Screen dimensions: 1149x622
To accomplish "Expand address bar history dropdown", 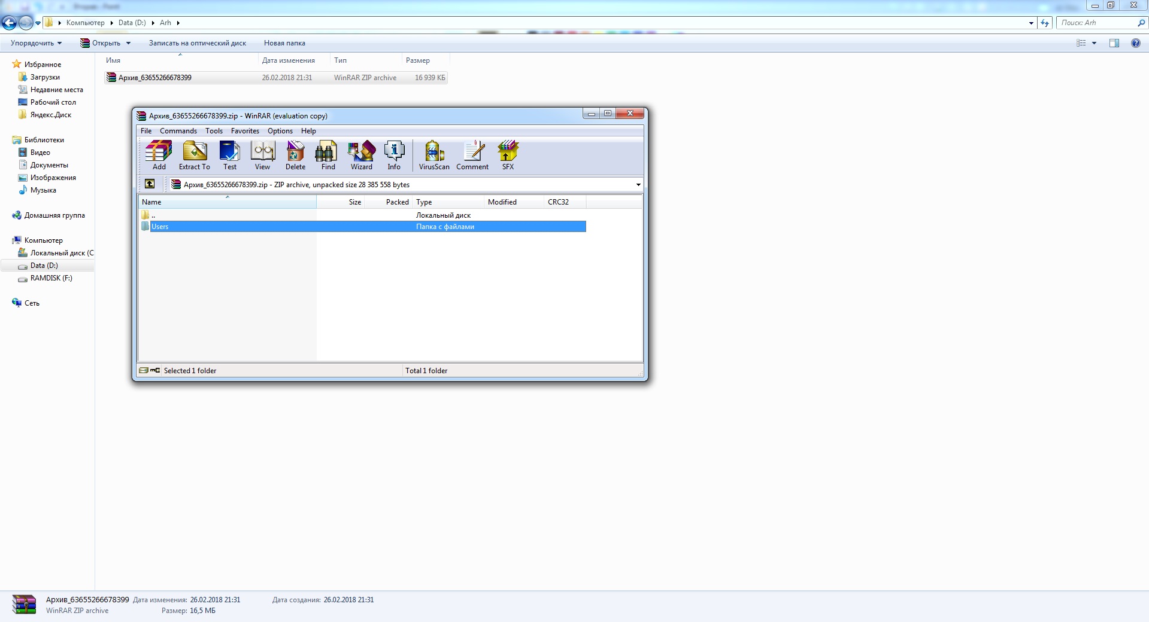I will tap(1031, 23).
